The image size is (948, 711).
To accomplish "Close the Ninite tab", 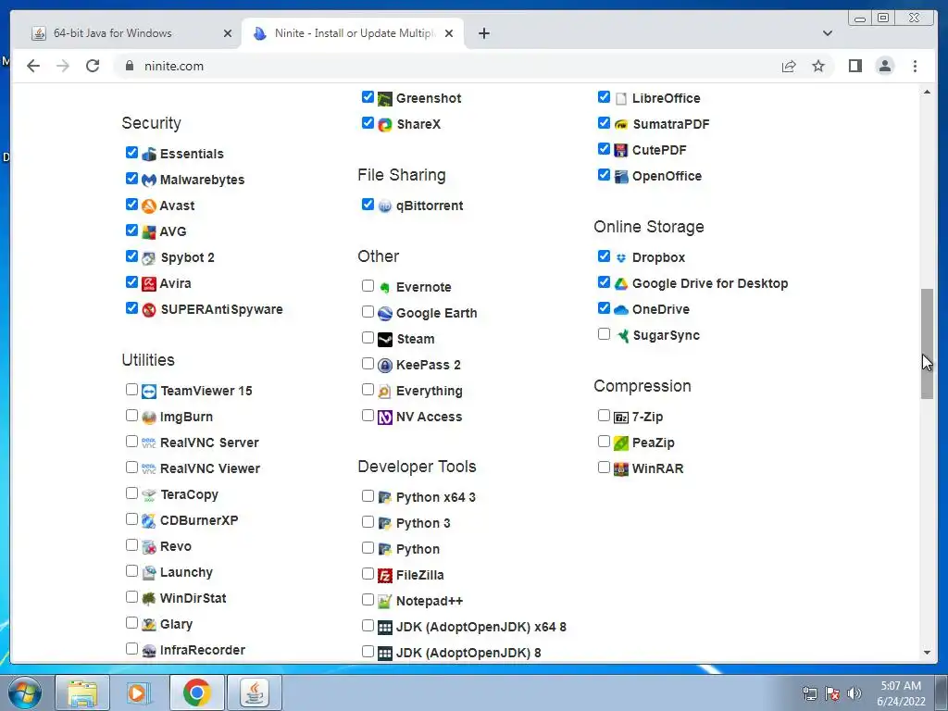I will [x=449, y=33].
